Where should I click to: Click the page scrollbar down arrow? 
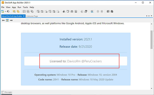(x=151, y=88)
